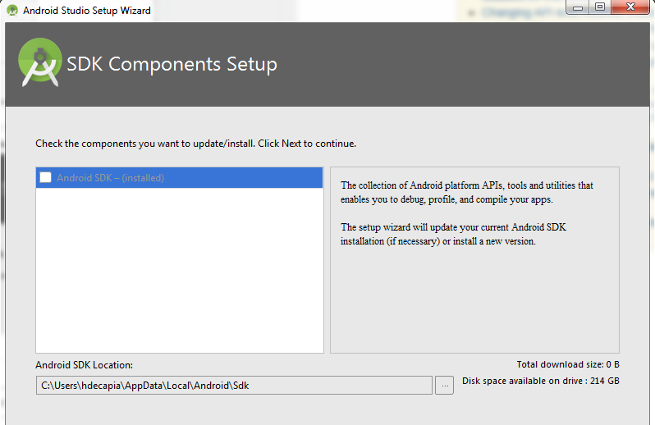Maximize the Setup Wizard window
Viewport: 655px width, 425px height.
(600, 7)
